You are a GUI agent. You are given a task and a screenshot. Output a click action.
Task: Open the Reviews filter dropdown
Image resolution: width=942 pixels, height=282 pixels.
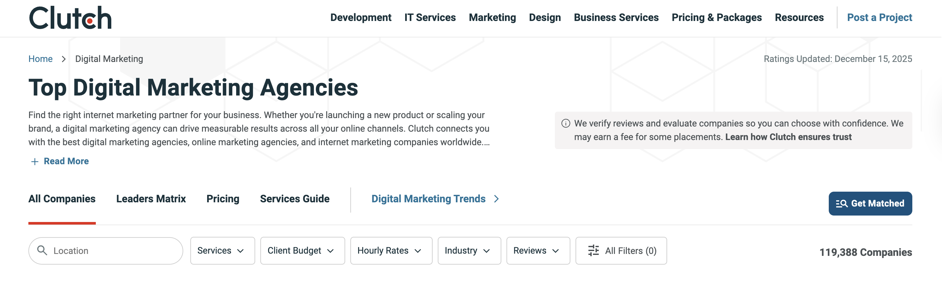(538, 251)
